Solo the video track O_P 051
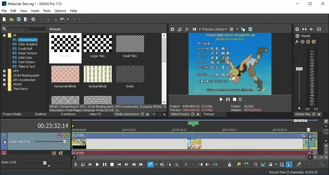 (66, 135)
